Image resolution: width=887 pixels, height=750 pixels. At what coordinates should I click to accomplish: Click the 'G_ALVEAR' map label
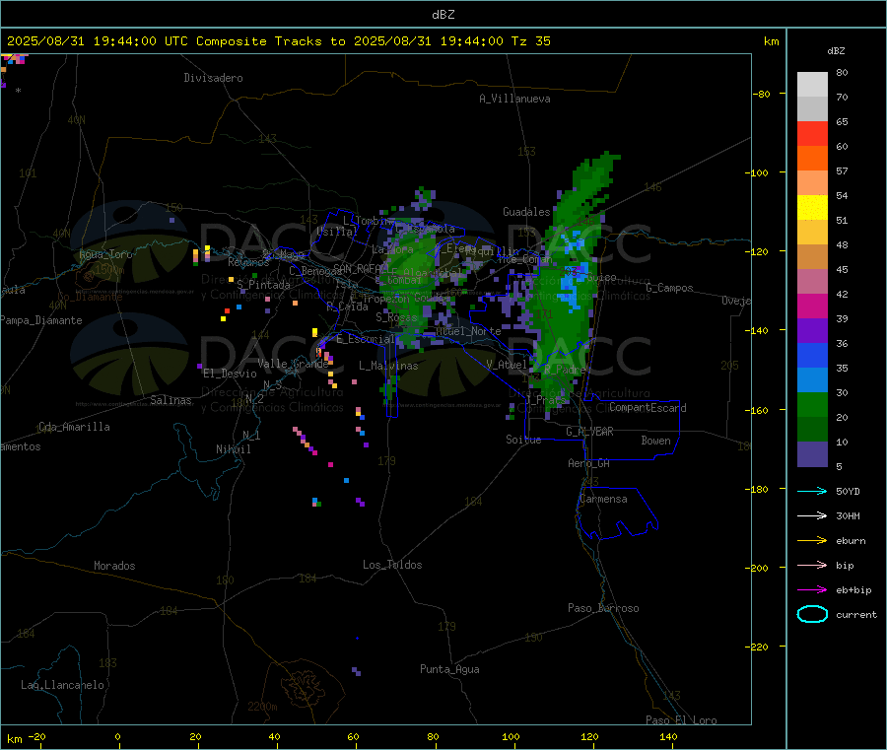(589, 432)
